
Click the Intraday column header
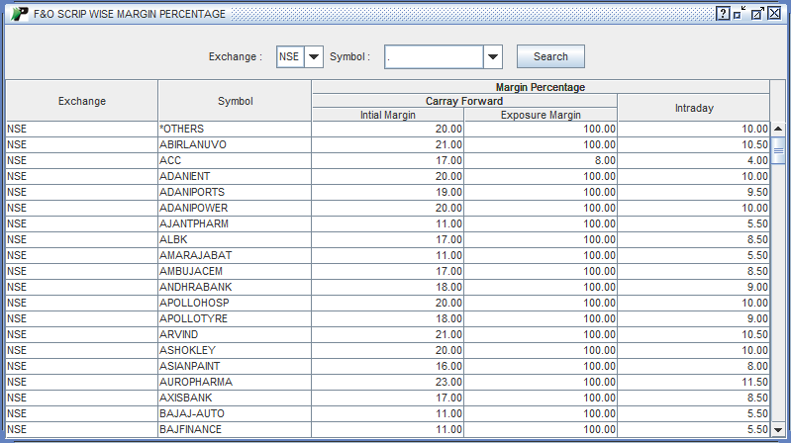pyautogui.click(x=693, y=108)
